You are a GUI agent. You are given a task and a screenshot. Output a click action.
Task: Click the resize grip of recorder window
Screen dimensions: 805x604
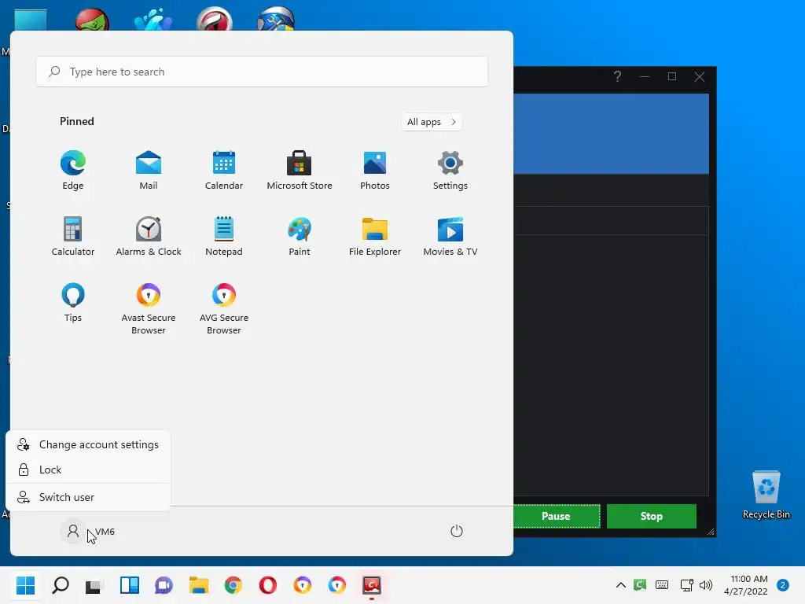[711, 532]
